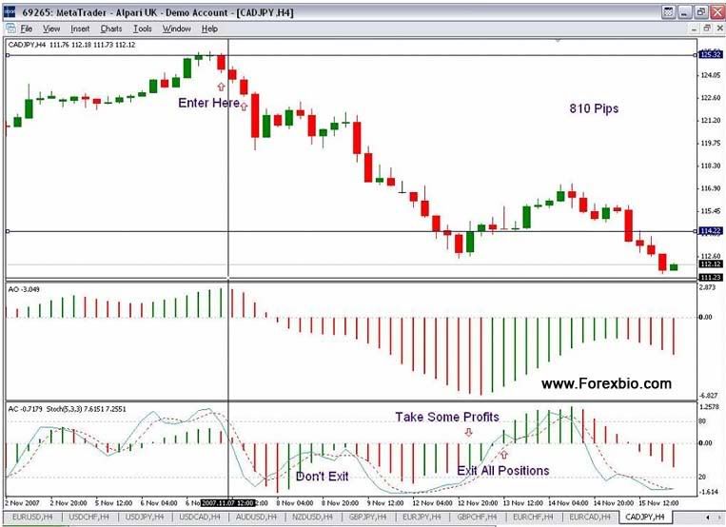The height and width of the screenshot is (527, 726).
Task: Switch to the EURJPY,H4 chart tab
Action: tap(422, 517)
